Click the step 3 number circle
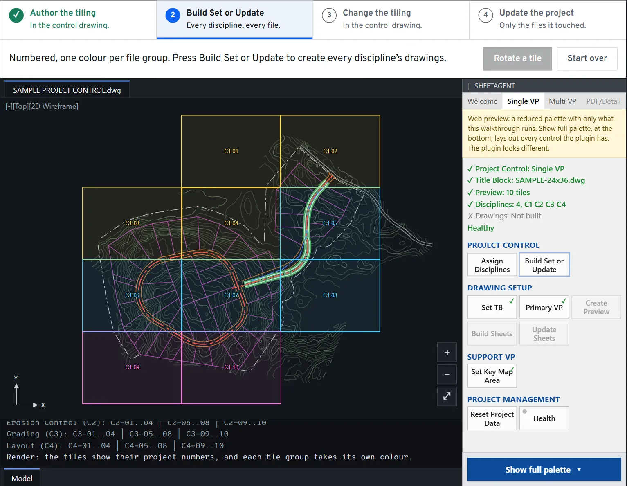Viewport: 627px width, 486px height. tap(329, 15)
